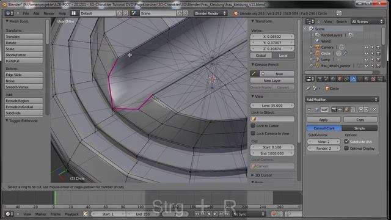Open the Render properties tab icon
Screen dimensions: 391x220
(320, 79)
